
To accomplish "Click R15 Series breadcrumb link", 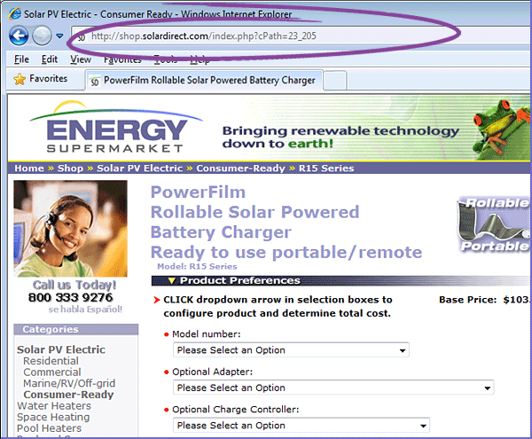I will (326, 169).
